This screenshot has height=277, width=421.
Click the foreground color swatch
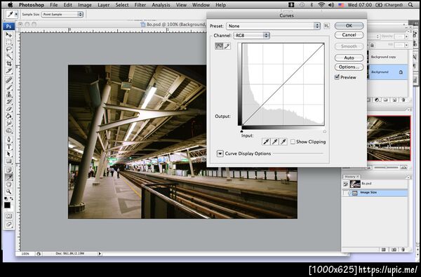[x=7, y=205]
